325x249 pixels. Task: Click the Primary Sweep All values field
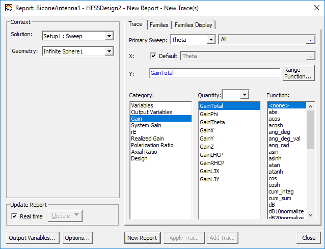262,39
